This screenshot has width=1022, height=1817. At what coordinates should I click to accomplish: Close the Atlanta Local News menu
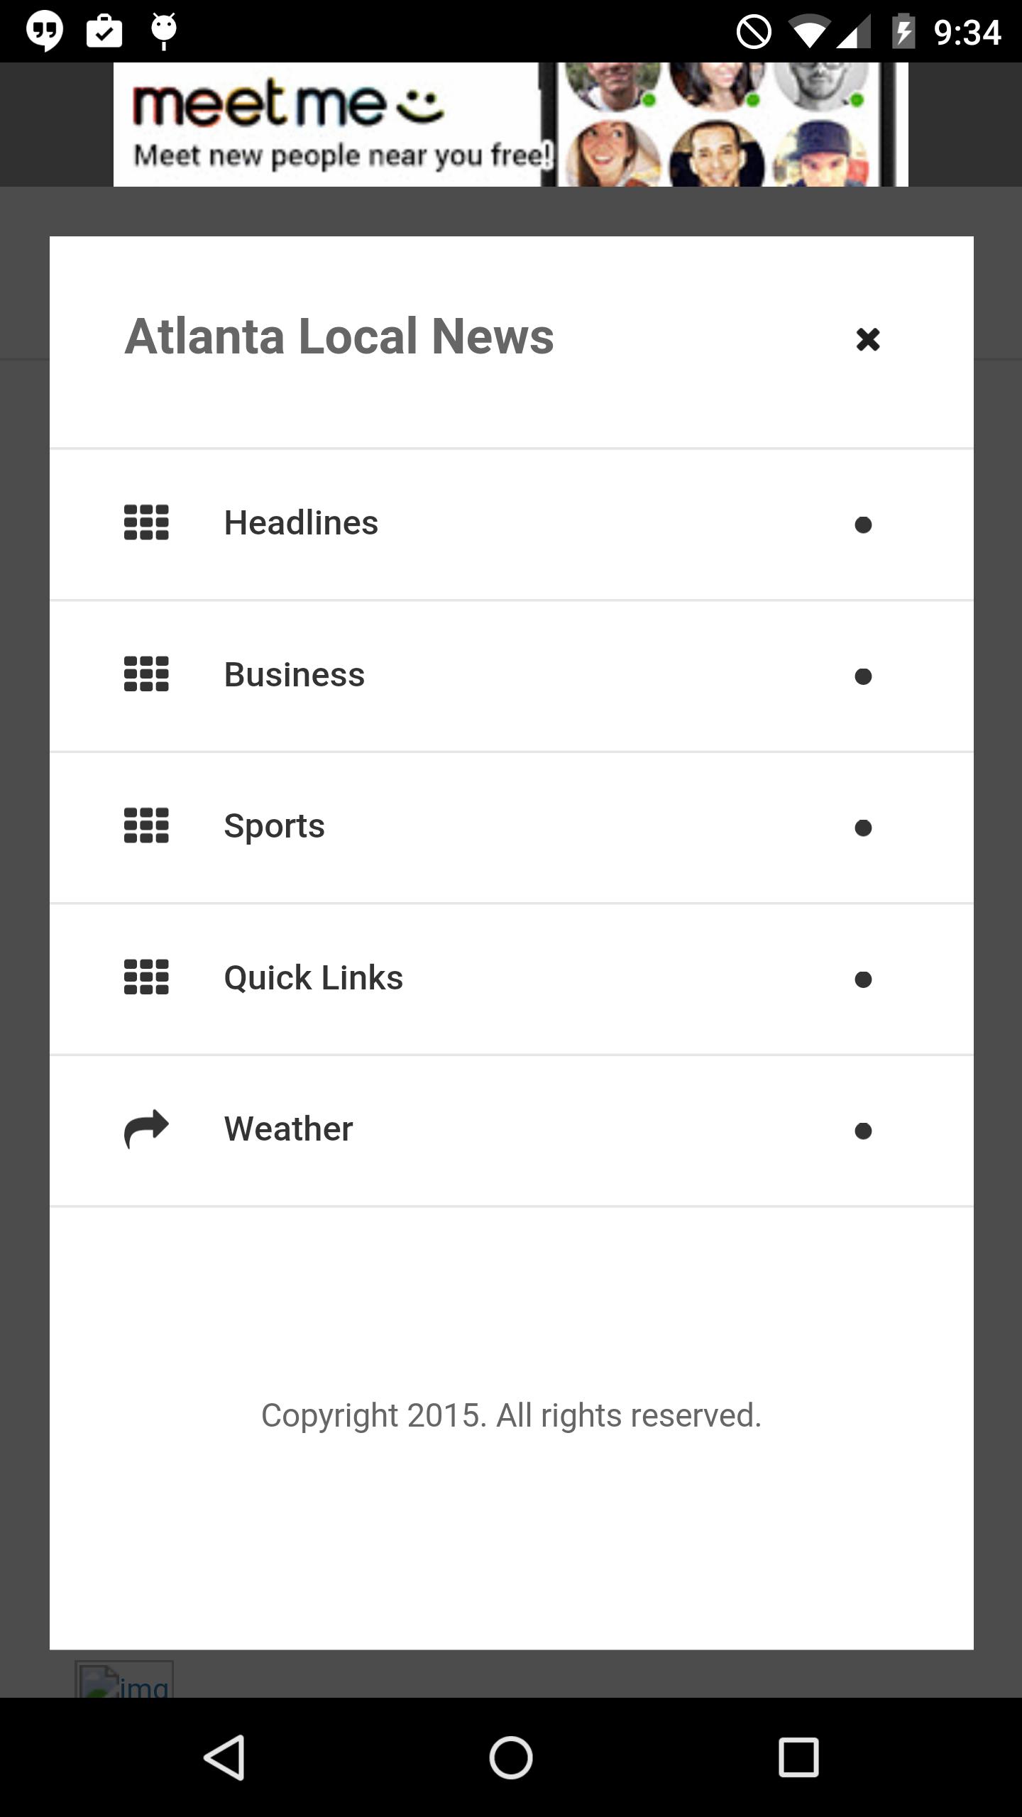[867, 339]
